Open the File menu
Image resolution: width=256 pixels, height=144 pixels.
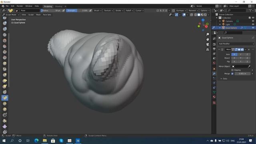click(7, 6)
